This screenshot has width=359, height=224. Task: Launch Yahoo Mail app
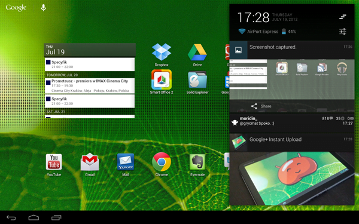point(126,165)
